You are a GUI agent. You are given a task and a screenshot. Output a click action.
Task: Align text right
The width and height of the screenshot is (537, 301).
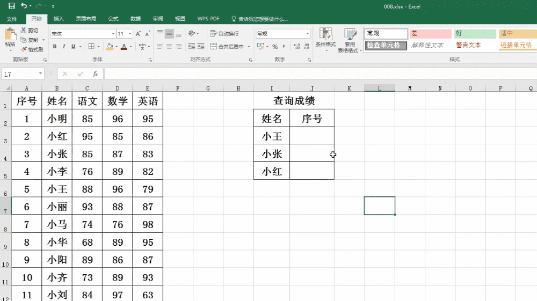point(178,47)
